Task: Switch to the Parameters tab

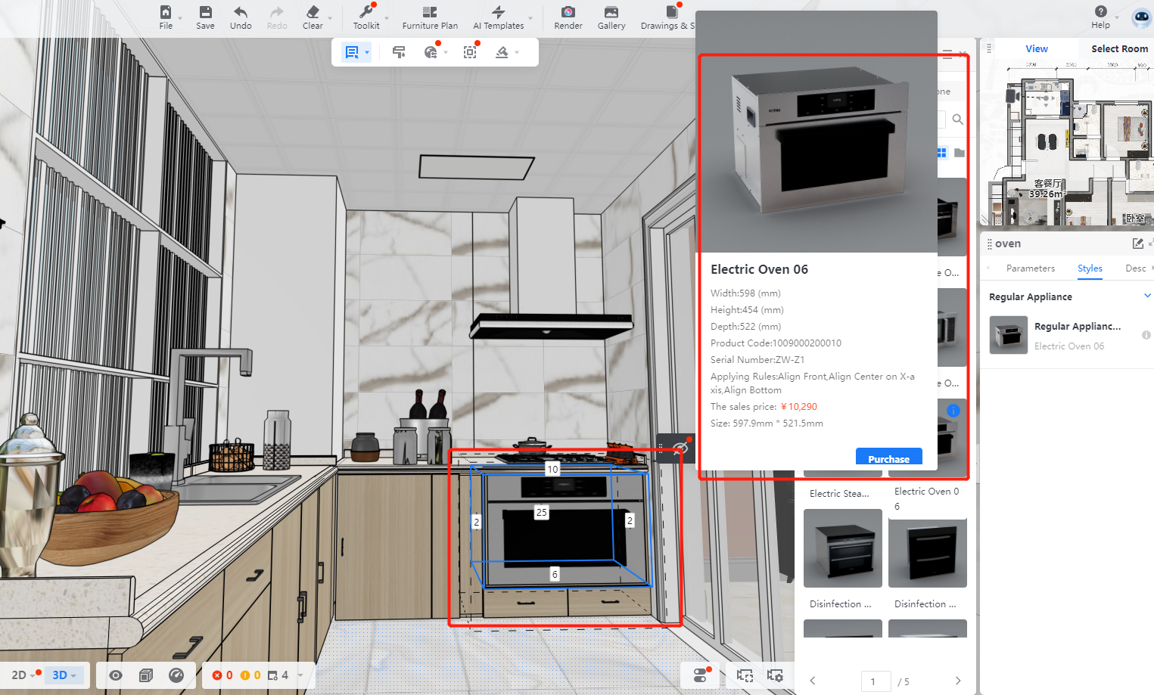Action: (1030, 268)
